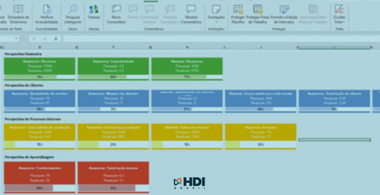Click the 69% progress bar under Lucratividade
380x195 pixels.
(x=113, y=77)
